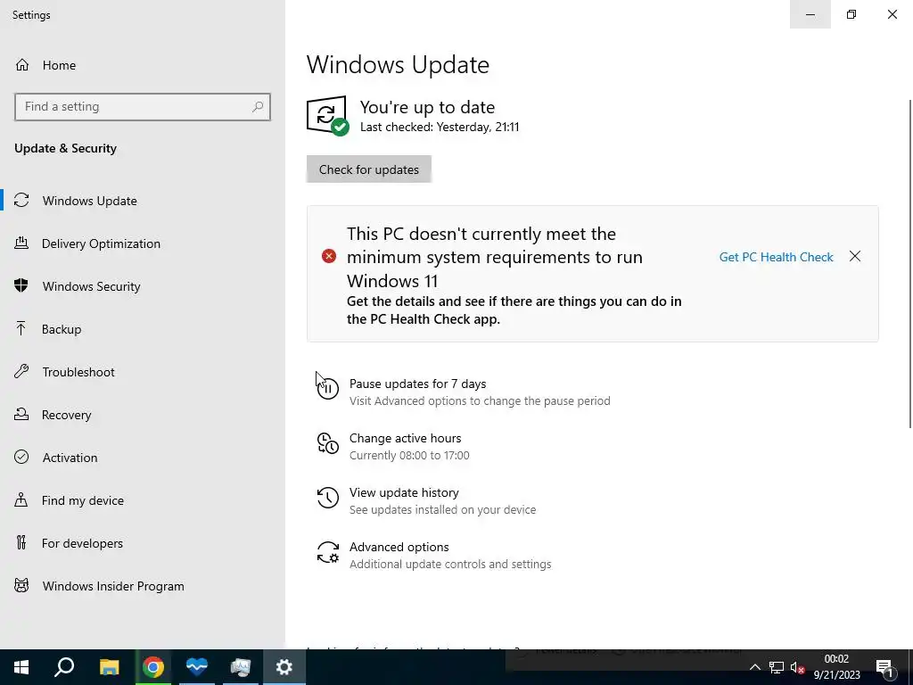The image size is (913, 685).
Task: Click the Advanced options gear-sync icon
Action: (x=328, y=552)
